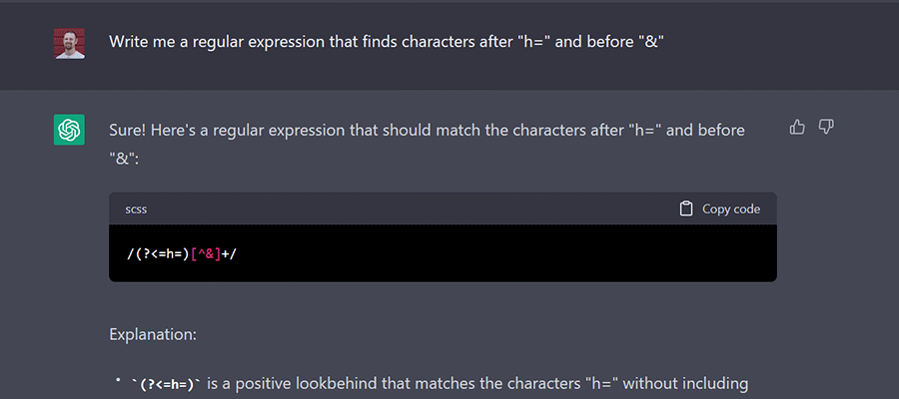The height and width of the screenshot is (399, 899).
Task: Click the red [^&] character class in code
Action: 205,253
